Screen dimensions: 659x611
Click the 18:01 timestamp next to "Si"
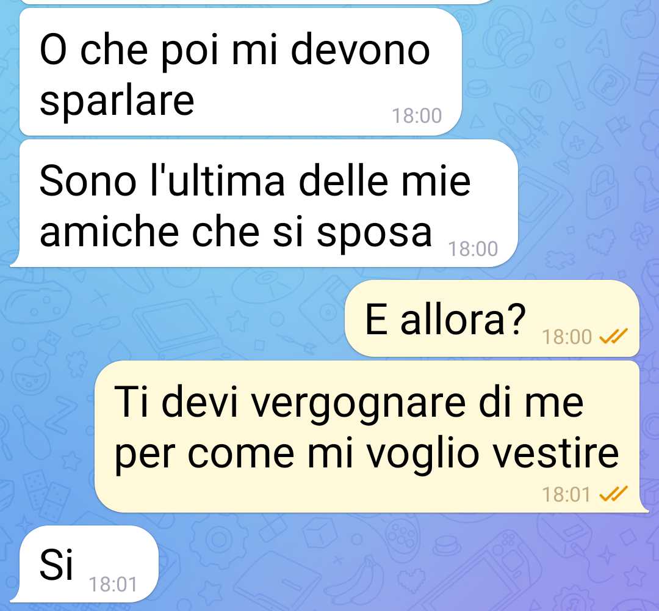[113, 585]
